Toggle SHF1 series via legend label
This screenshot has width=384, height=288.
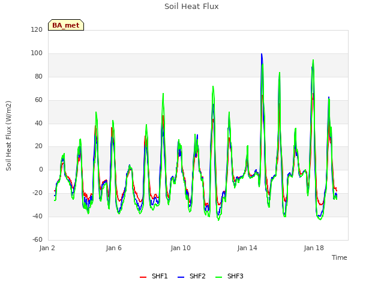click(x=160, y=276)
